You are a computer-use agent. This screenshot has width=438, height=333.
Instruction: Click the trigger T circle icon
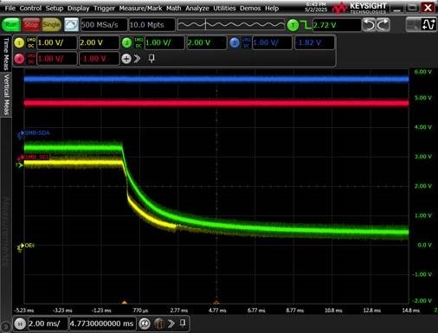click(293, 25)
